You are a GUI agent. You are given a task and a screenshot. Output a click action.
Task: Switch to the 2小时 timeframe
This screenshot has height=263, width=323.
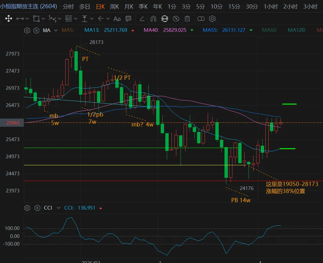point(290,7)
